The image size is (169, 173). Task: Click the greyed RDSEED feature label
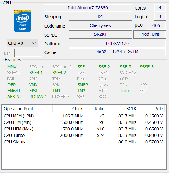pyautogui.click(x=60, y=97)
